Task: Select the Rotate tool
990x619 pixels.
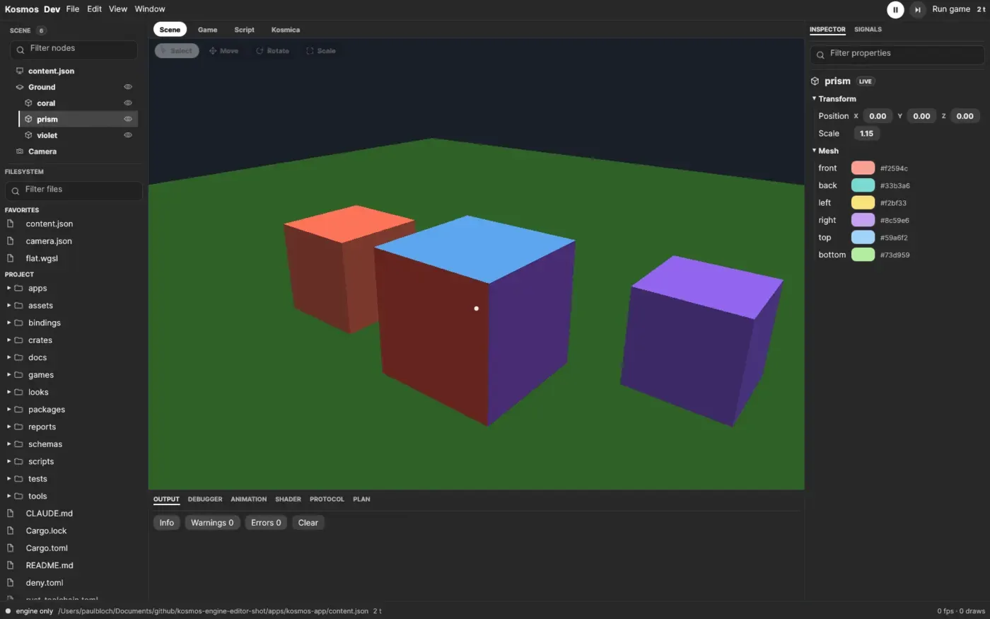Action: [x=272, y=51]
